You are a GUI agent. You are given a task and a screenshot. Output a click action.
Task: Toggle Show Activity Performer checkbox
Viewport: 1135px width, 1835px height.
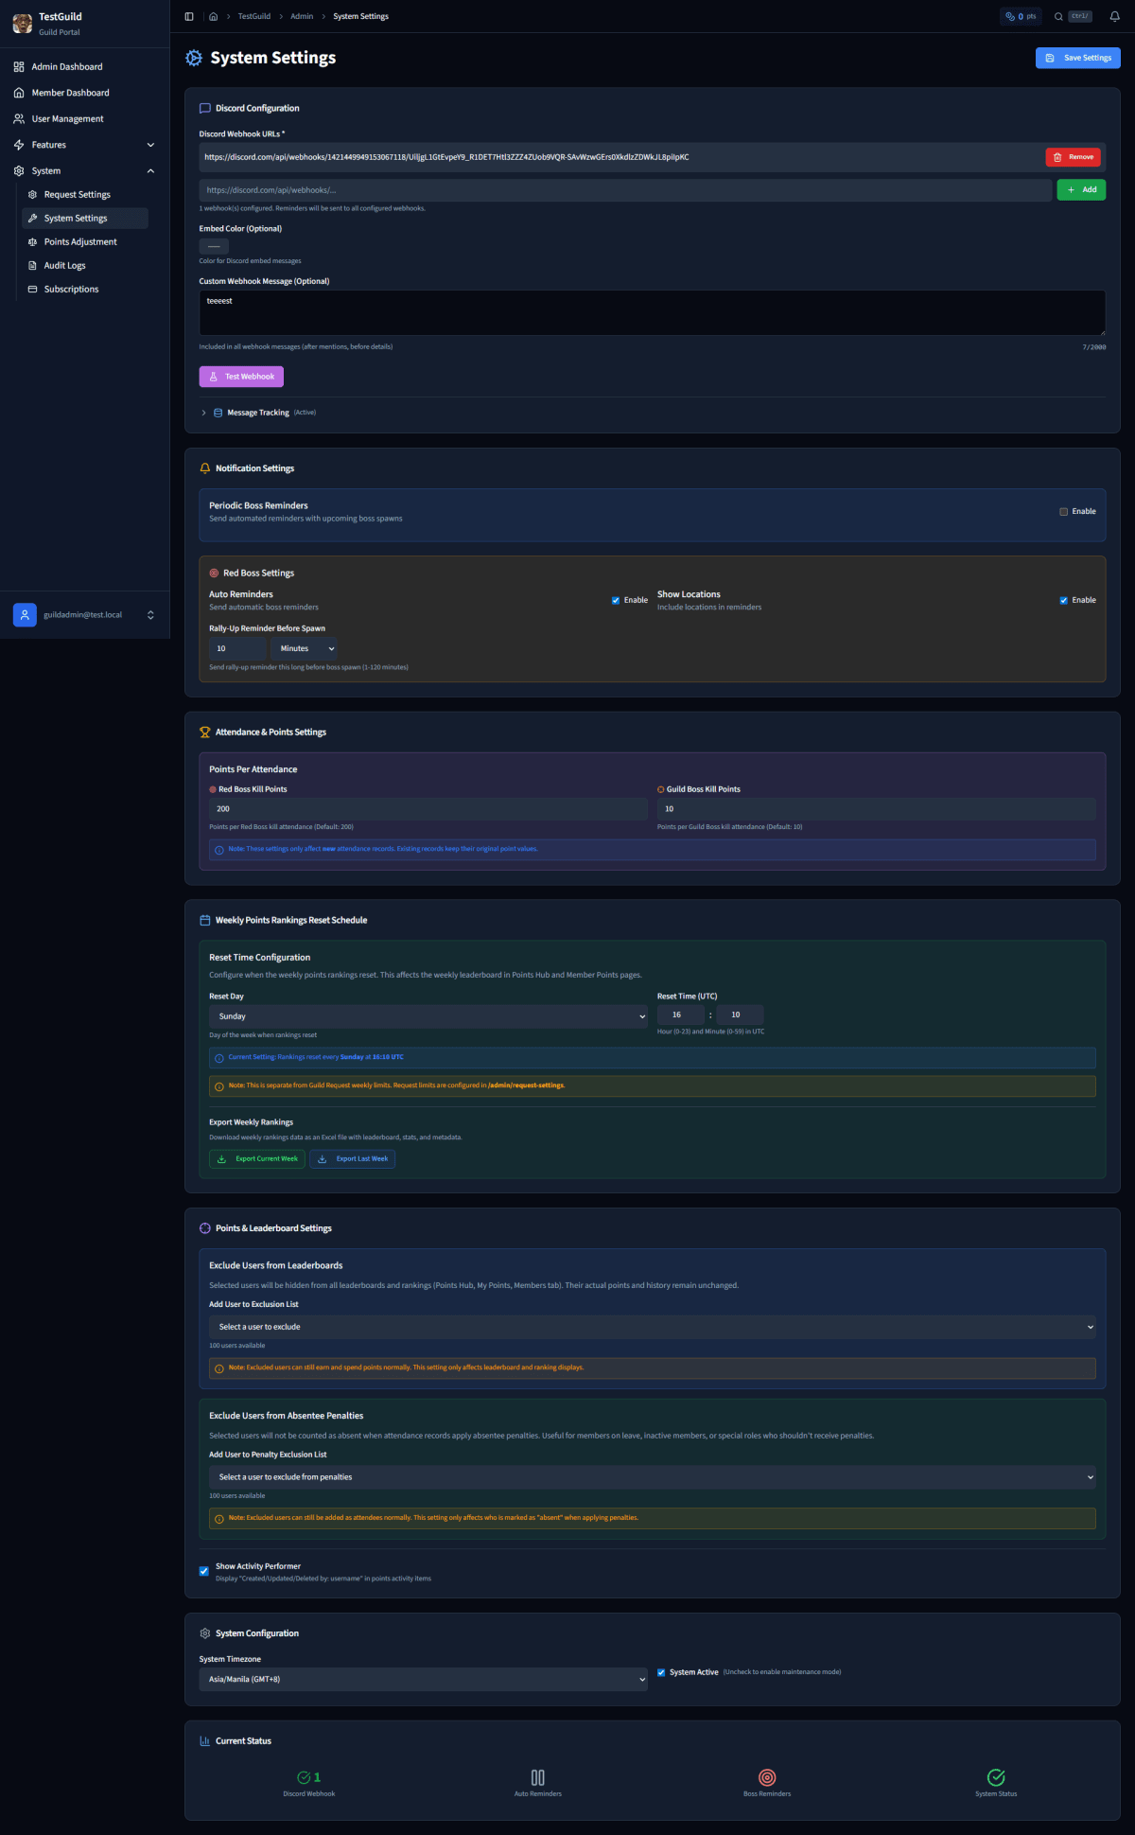tap(204, 1571)
